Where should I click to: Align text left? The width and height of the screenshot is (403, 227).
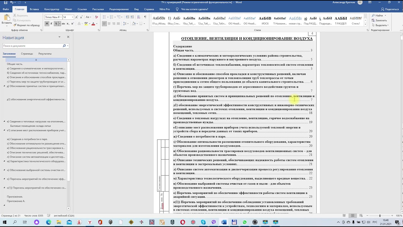(104, 24)
